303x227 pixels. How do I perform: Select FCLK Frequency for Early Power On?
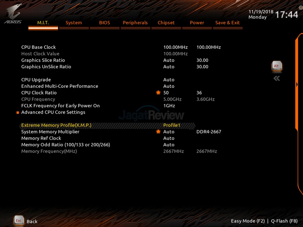click(x=61, y=106)
